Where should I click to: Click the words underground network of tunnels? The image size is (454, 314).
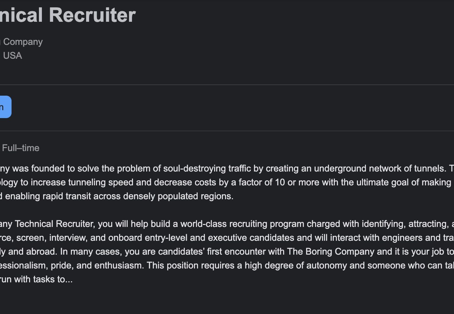point(379,169)
